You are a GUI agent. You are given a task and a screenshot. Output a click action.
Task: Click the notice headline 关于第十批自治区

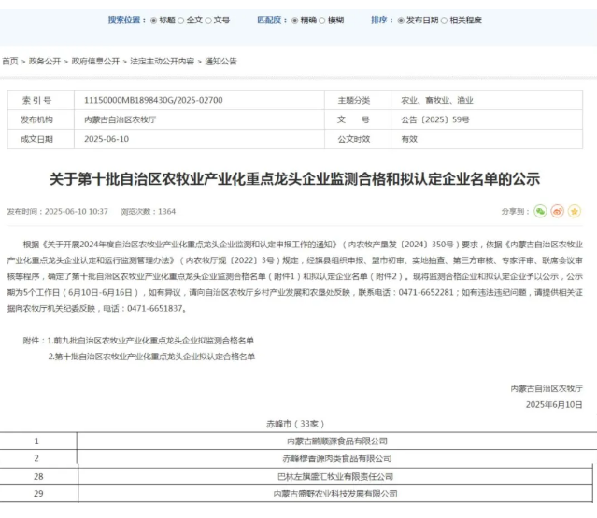pos(294,179)
